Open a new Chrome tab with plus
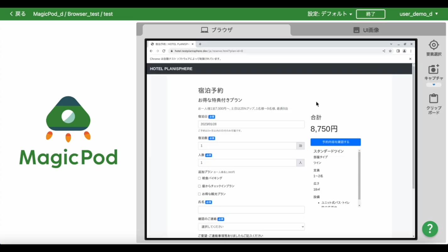448x252 pixels. tap(200, 44)
